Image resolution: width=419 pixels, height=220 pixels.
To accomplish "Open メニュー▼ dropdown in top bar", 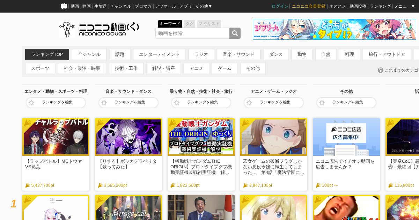I will [404, 6].
